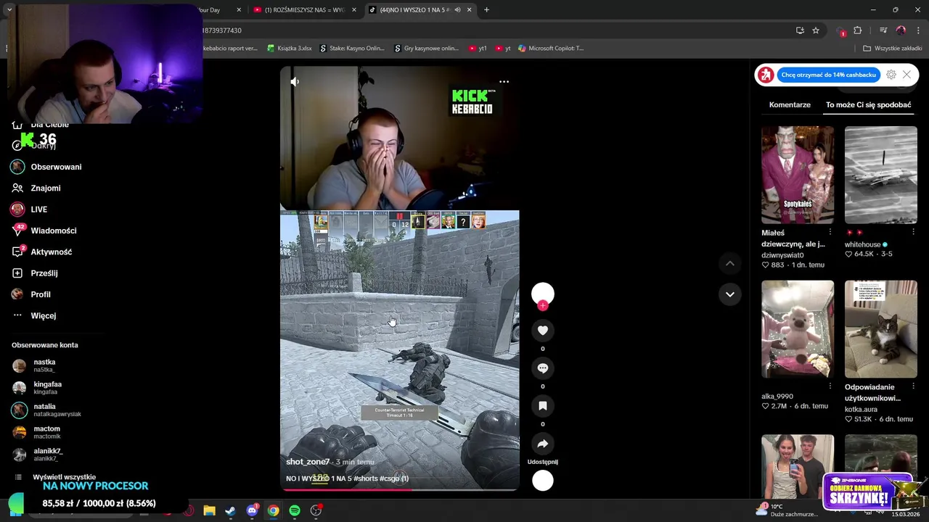Open the LIVE section in sidebar
This screenshot has width=929, height=522.
click(30, 210)
